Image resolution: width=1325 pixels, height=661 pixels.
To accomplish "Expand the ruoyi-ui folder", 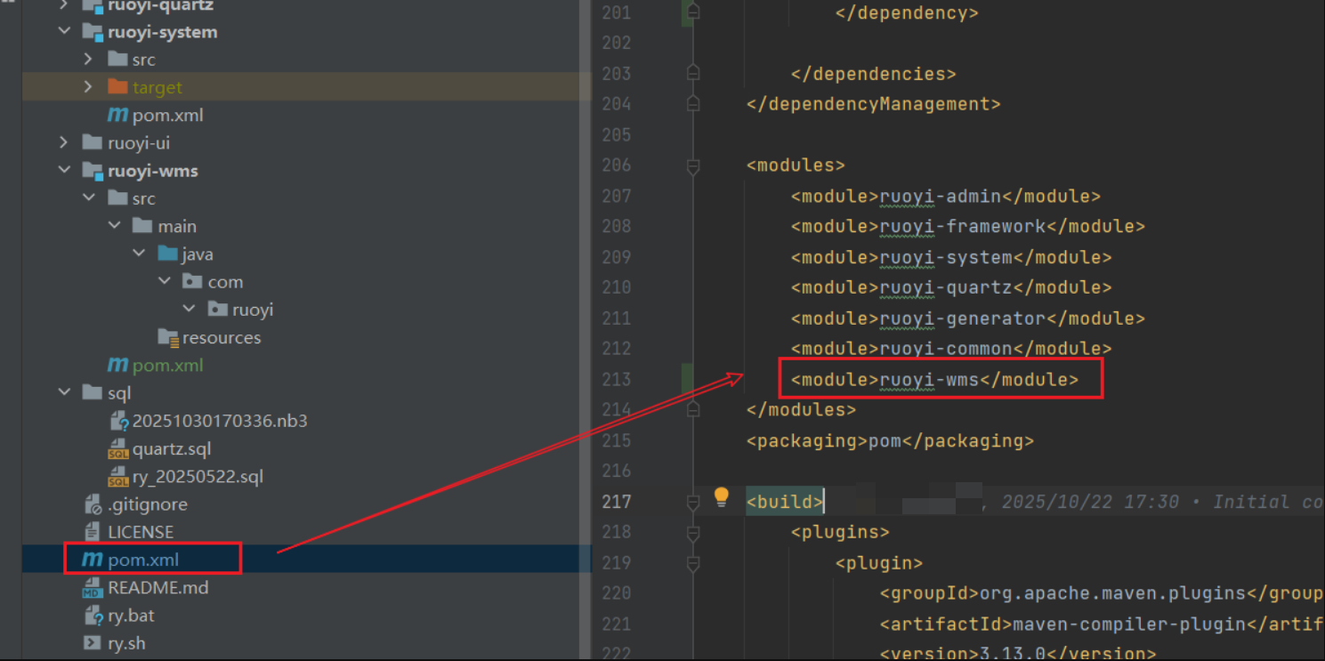I will pyautogui.click(x=64, y=142).
